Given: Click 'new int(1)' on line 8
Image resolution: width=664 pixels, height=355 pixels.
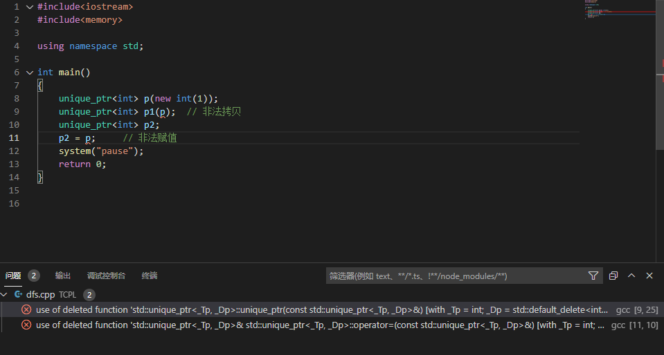Looking at the screenshot, I should coord(181,99).
